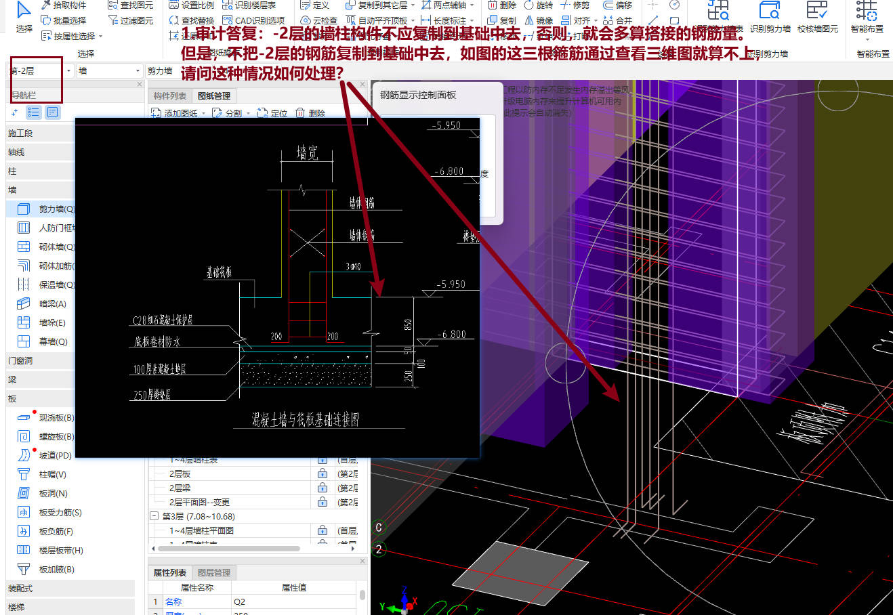Click the 镜像 mirror tool
The width and height of the screenshot is (893, 615).
coord(538,20)
